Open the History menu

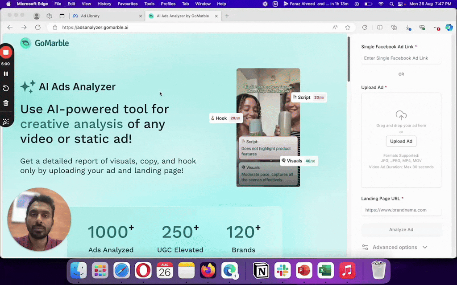coord(104,4)
